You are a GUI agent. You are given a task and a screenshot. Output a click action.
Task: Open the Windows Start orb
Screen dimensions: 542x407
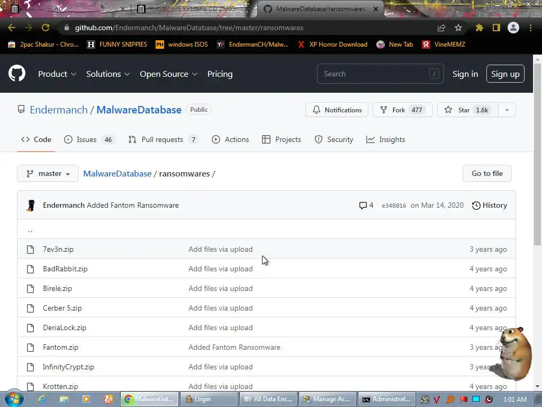14,399
